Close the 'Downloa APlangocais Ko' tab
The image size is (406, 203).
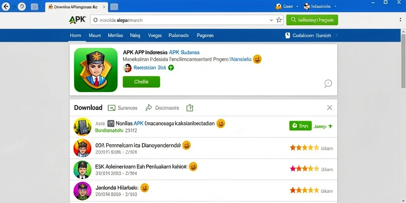click(x=104, y=7)
